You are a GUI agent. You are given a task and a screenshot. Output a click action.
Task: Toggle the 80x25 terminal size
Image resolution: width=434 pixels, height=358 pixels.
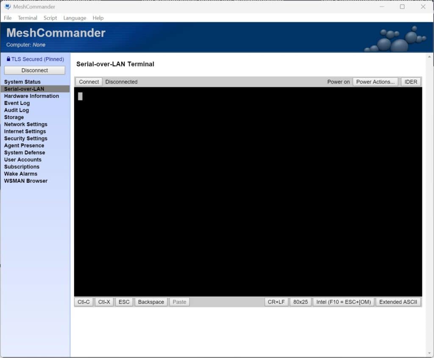pyautogui.click(x=300, y=302)
